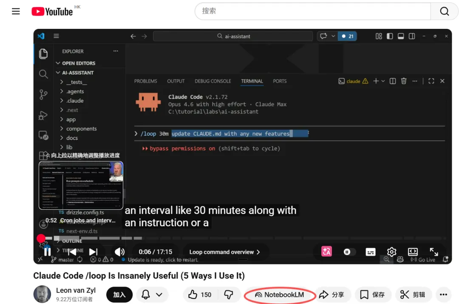Add a new terminal with the plus icon
459x304 pixels.
click(376, 81)
